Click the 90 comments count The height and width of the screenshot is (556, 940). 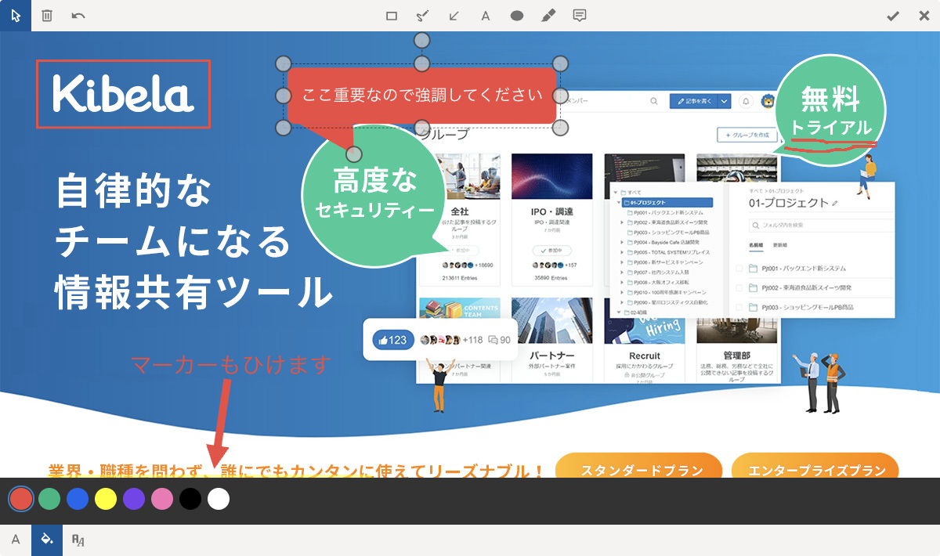[499, 340]
